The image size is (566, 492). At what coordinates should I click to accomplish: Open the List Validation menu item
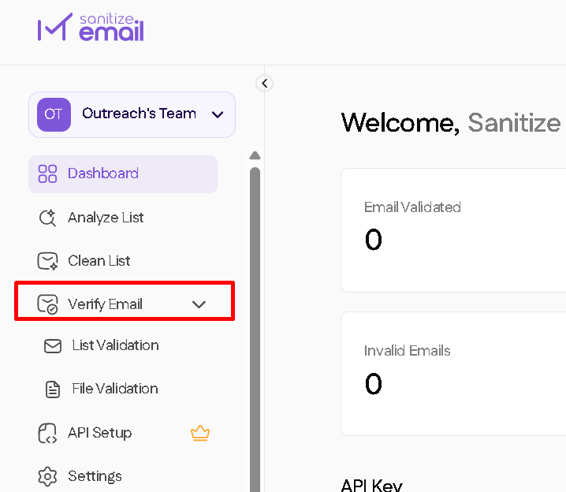pos(115,345)
